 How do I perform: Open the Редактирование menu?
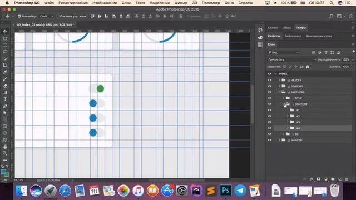tap(73, 3)
